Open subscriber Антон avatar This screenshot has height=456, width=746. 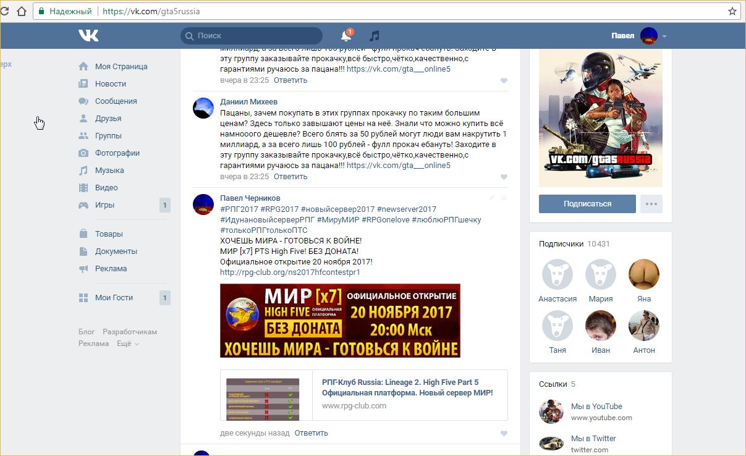[x=644, y=326]
